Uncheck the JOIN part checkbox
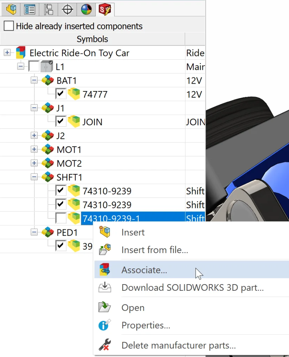289x357 pixels. click(x=61, y=121)
